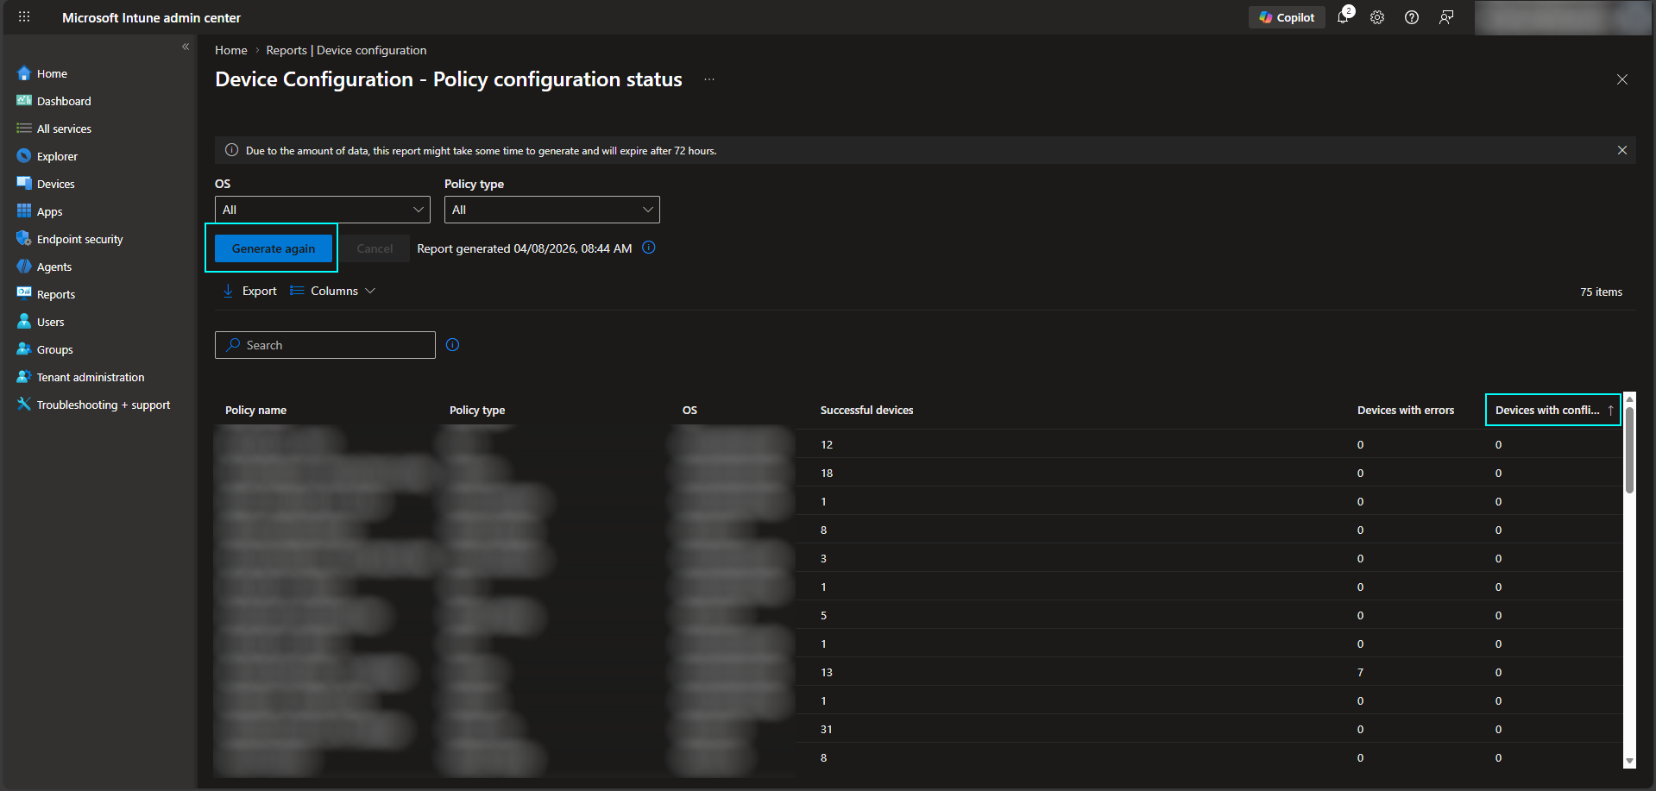Toggle sort on Devices with conflicts column

pos(1553,410)
